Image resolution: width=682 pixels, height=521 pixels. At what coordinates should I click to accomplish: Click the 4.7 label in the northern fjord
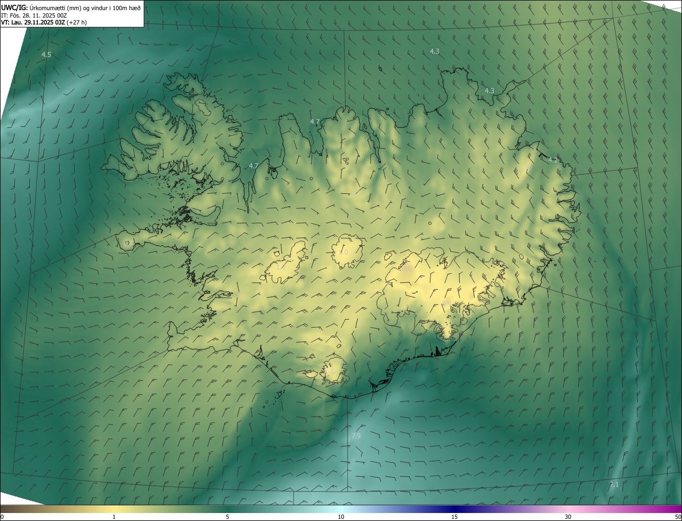(315, 121)
